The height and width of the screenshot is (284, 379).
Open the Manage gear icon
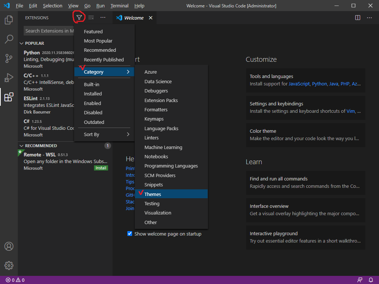pos(9,265)
